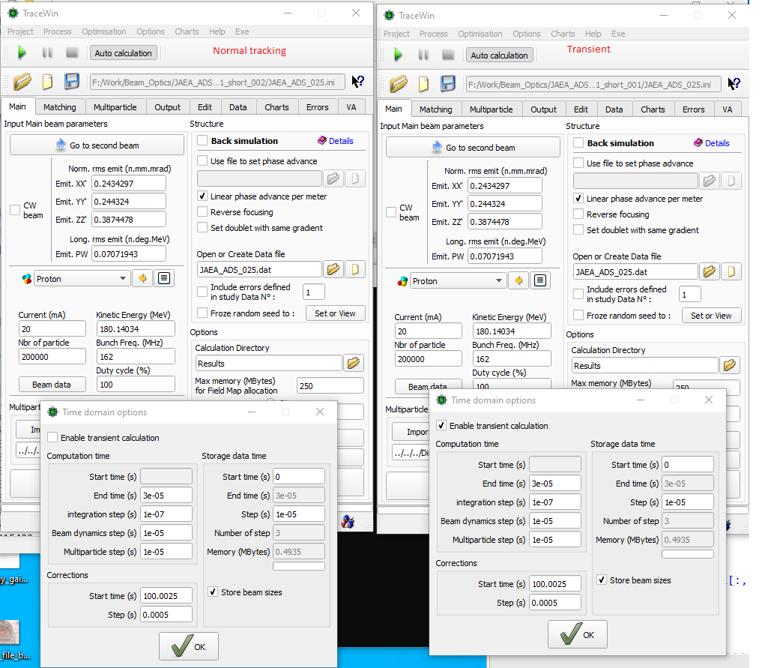Open Optimisation menu in right TraceWin
Image resolution: width=777 pixels, height=668 pixels.
[x=480, y=34]
